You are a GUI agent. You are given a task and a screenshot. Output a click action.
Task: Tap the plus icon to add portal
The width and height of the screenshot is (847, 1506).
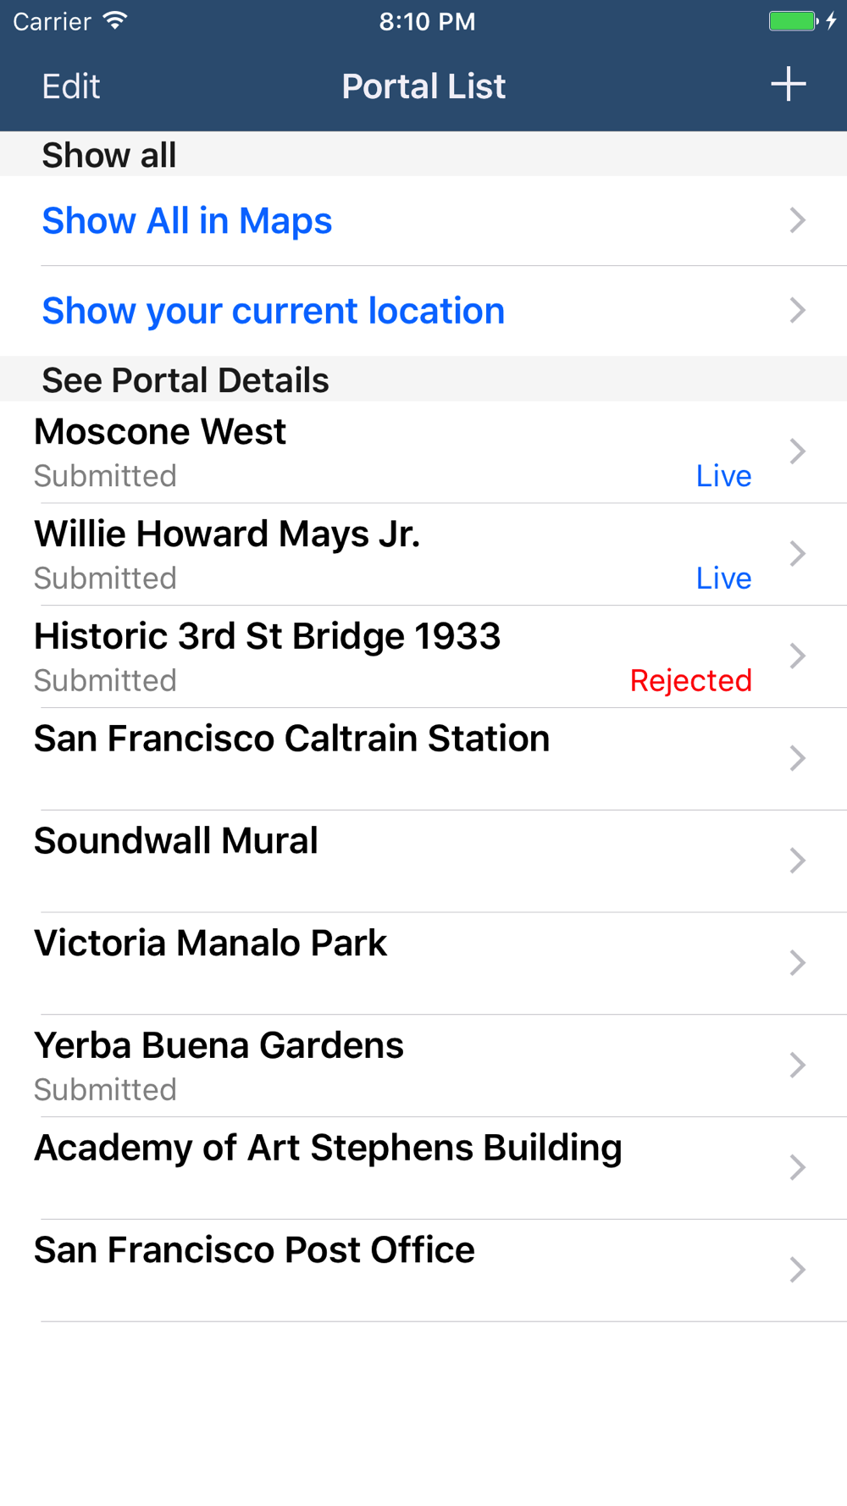click(x=788, y=85)
